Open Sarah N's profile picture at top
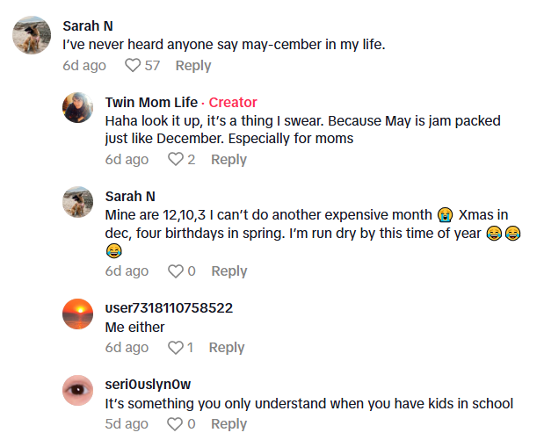This screenshot has width=544, height=440. [31, 35]
